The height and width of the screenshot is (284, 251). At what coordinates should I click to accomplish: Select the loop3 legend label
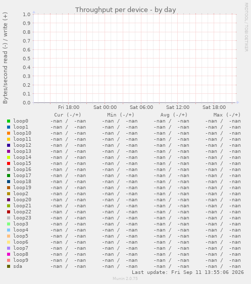click(21, 224)
